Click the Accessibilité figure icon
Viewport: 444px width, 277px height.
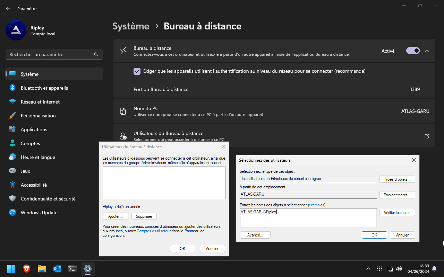pyautogui.click(x=12, y=185)
